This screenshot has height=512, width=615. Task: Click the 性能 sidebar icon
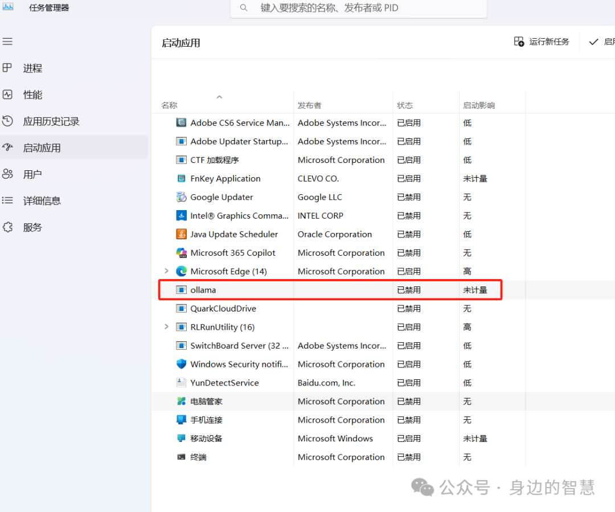coord(7,95)
